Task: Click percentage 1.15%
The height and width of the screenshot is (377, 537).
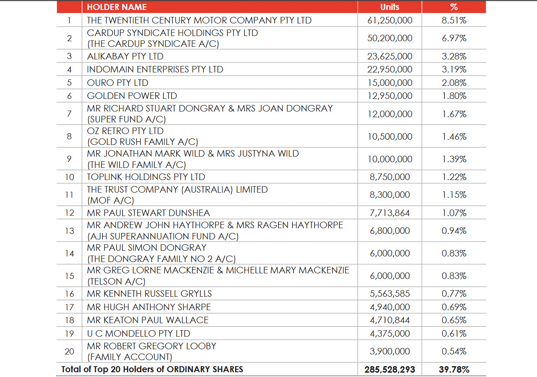Action: tap(454, 195)
